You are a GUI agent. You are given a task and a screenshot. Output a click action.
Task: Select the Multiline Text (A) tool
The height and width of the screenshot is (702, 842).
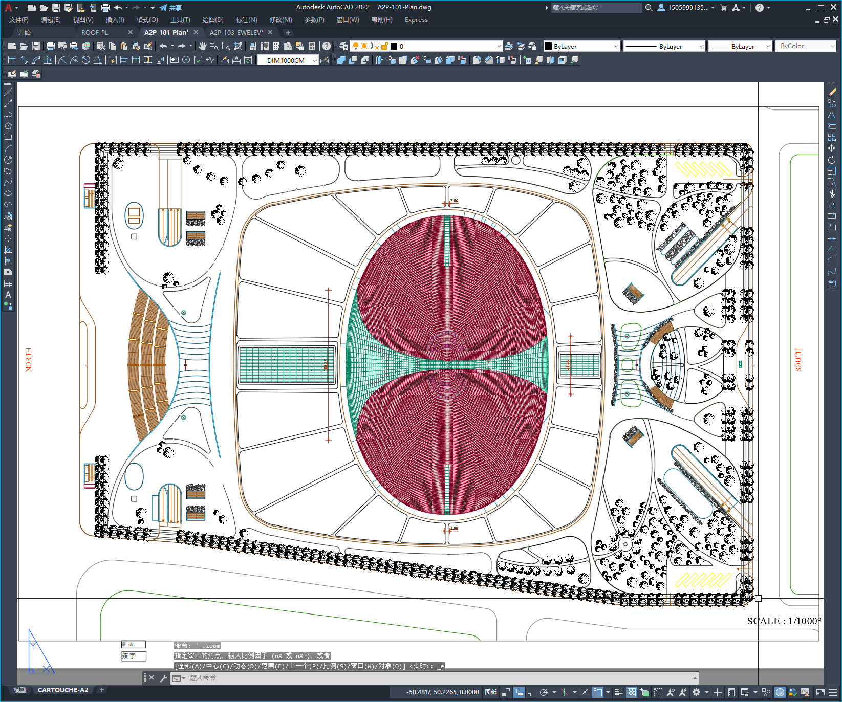pyautogui.click(x=8, y=295)
